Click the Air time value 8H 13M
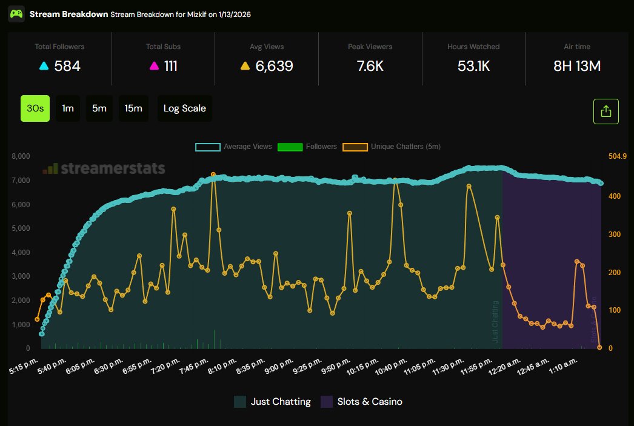 click(x=577, y=66)
